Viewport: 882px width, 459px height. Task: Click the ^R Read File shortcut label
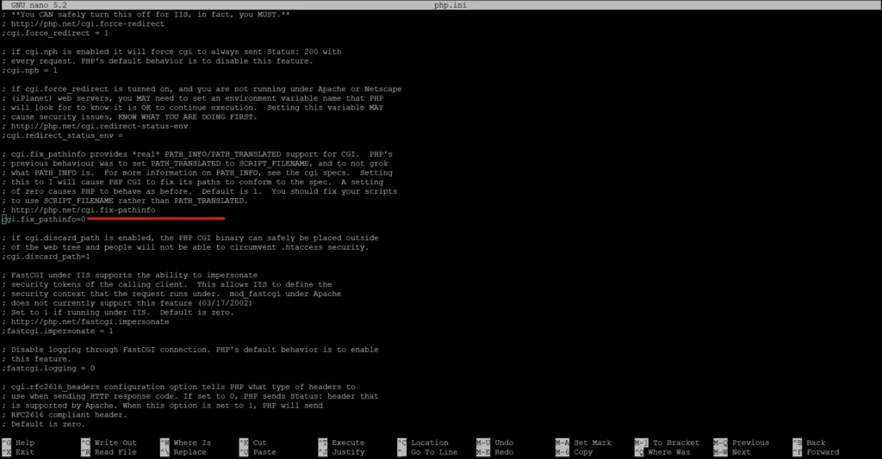tap(109, 452)
